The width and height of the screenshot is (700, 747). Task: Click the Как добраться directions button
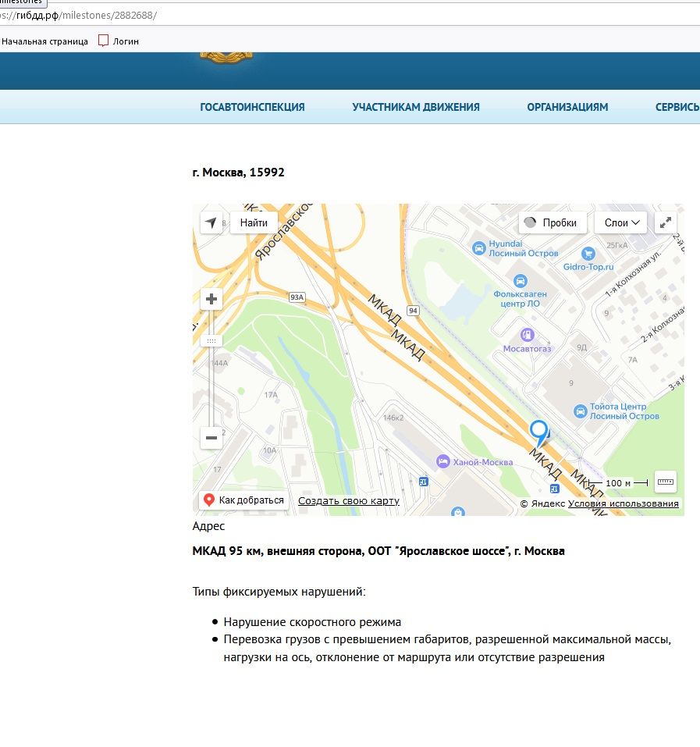tap(243, 500)
